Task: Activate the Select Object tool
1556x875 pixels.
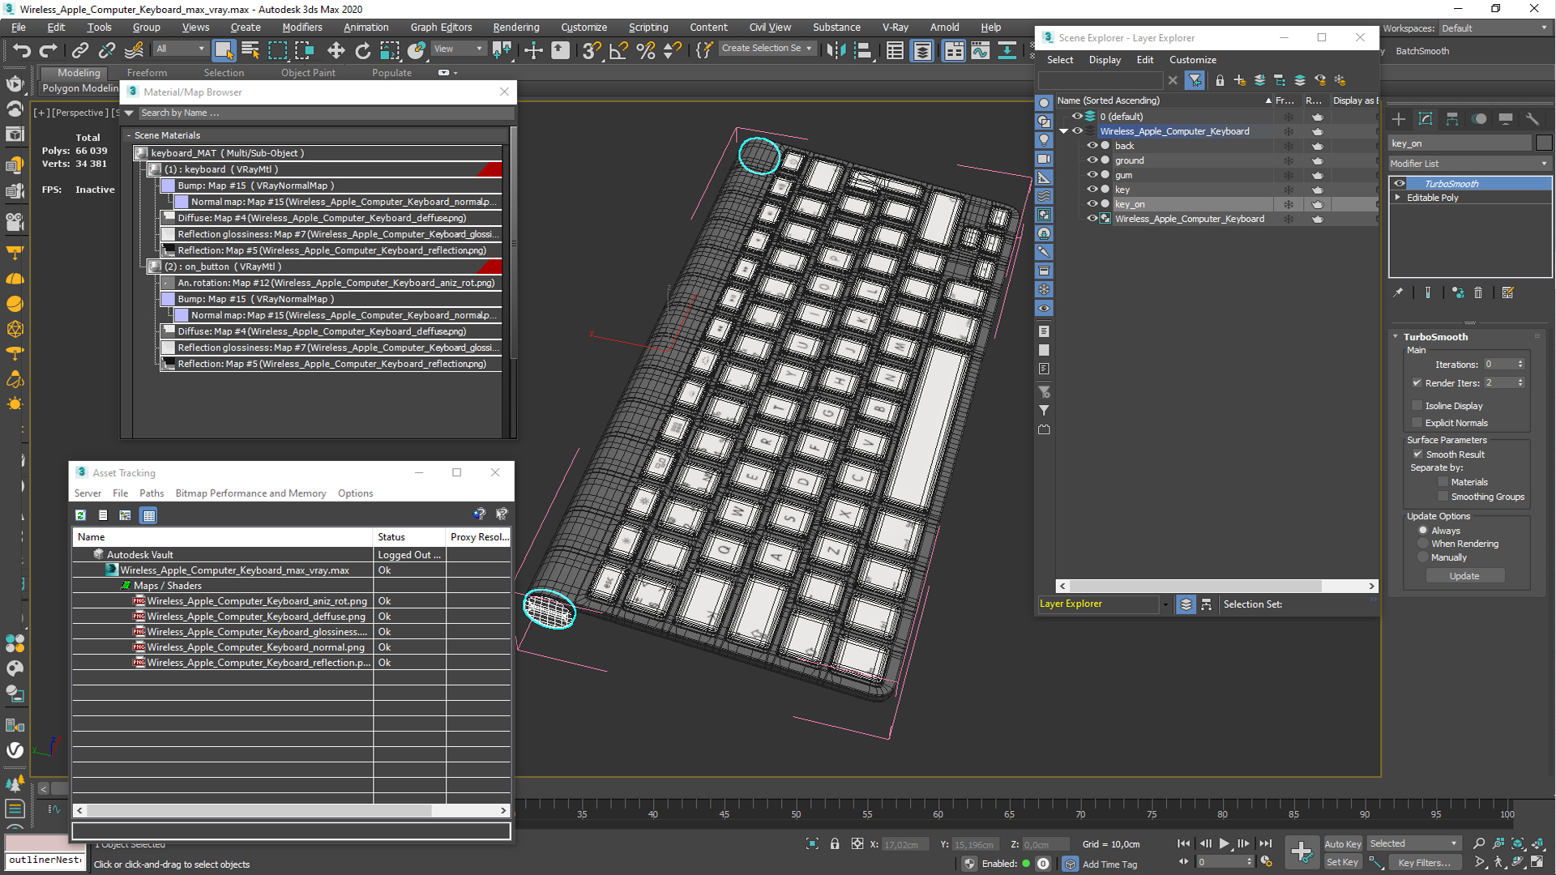Action: (224, 50)
